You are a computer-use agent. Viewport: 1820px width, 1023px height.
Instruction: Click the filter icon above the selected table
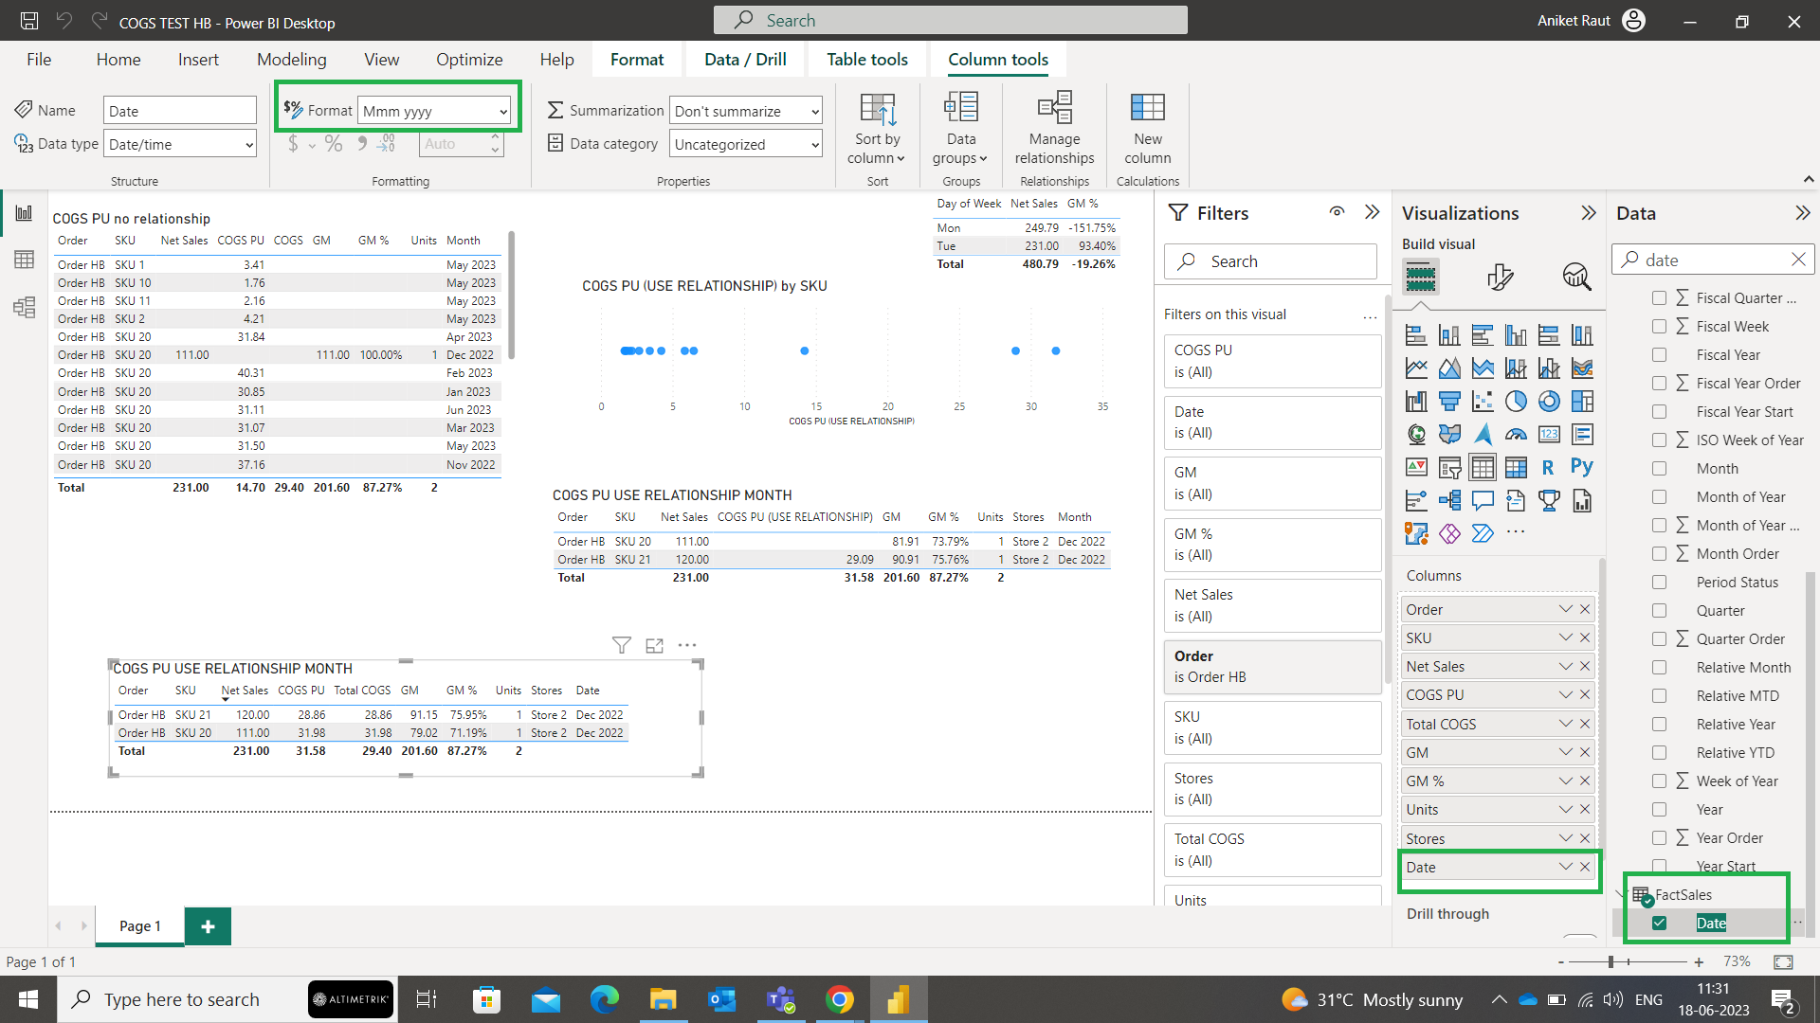tap(621, 645)
